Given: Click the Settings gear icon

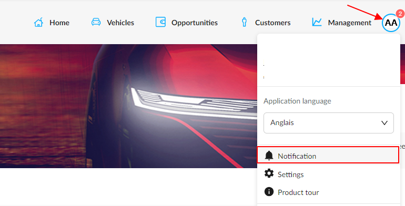Looking at the screenshot, I should coord(269,173).
